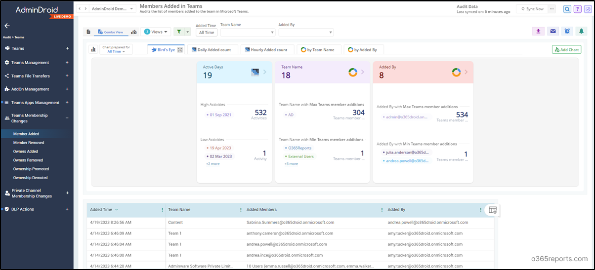
Task: Open the Team Name card donut chart
Action: (353, 72)
